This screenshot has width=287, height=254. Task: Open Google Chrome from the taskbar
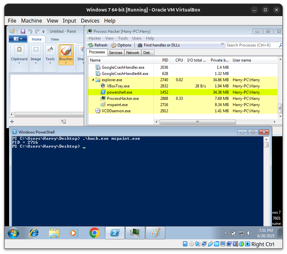pos(95,233)
